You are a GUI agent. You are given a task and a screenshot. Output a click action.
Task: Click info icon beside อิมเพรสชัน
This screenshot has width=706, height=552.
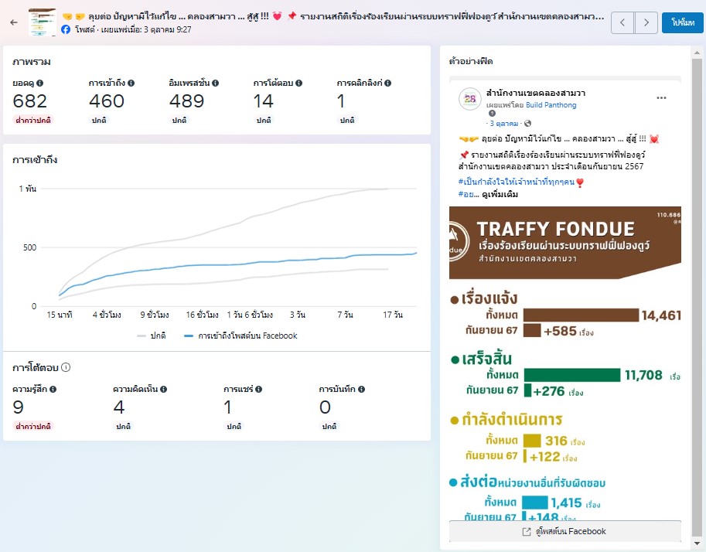click(215, 83)
